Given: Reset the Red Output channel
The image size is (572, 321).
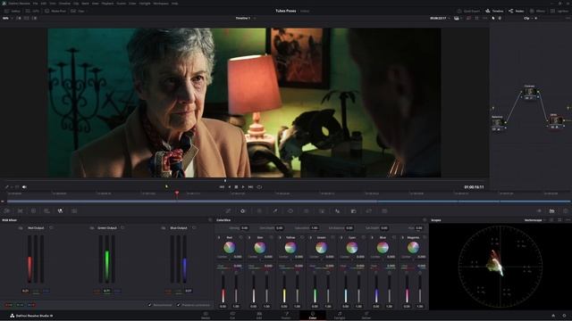Looking at the screenshot, I should pyautogui.click(x=51, y=228).
